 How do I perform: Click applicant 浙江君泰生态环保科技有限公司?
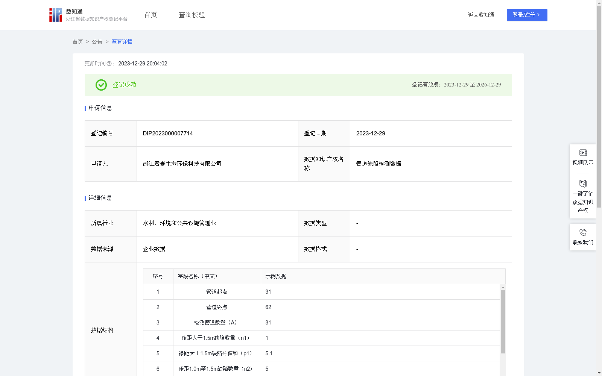point(182,164)
